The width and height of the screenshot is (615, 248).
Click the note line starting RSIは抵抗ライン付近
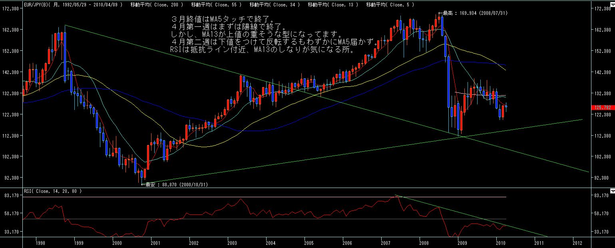(262, 49)
